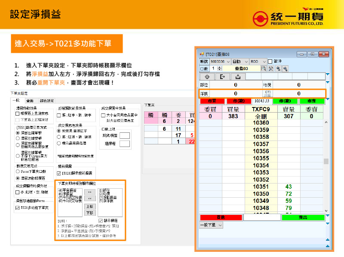Click the blue triangle beside the 賣出 button
This screenshot has height=257, width=344.
click(x=328, y=216)
